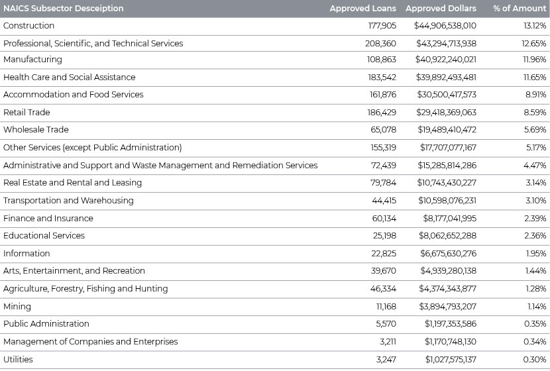Viewport: 550px width, 371px height.
Task: Click the Construction row label
Action: (28, 26)
